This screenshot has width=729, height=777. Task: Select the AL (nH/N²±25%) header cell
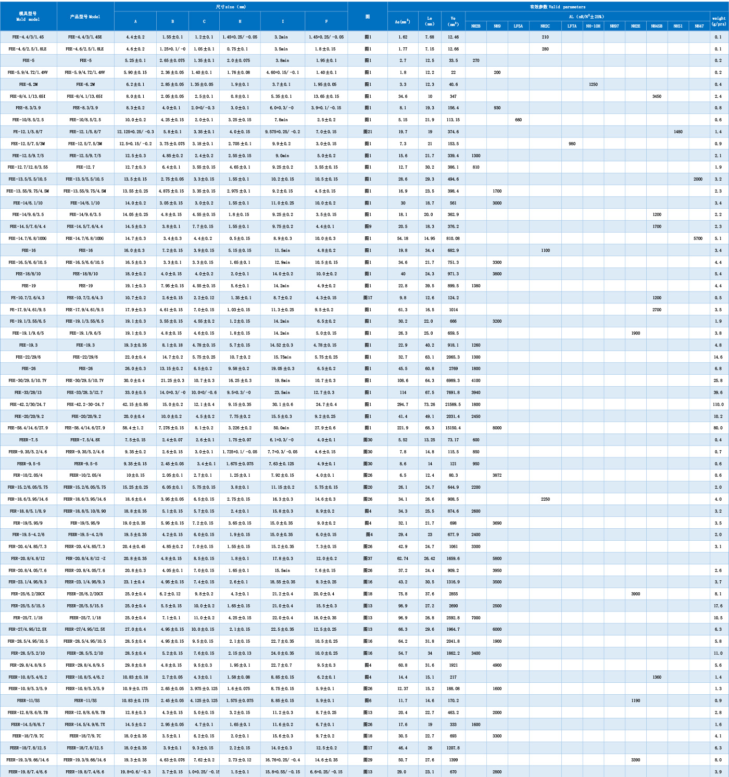tap(587, 17)
